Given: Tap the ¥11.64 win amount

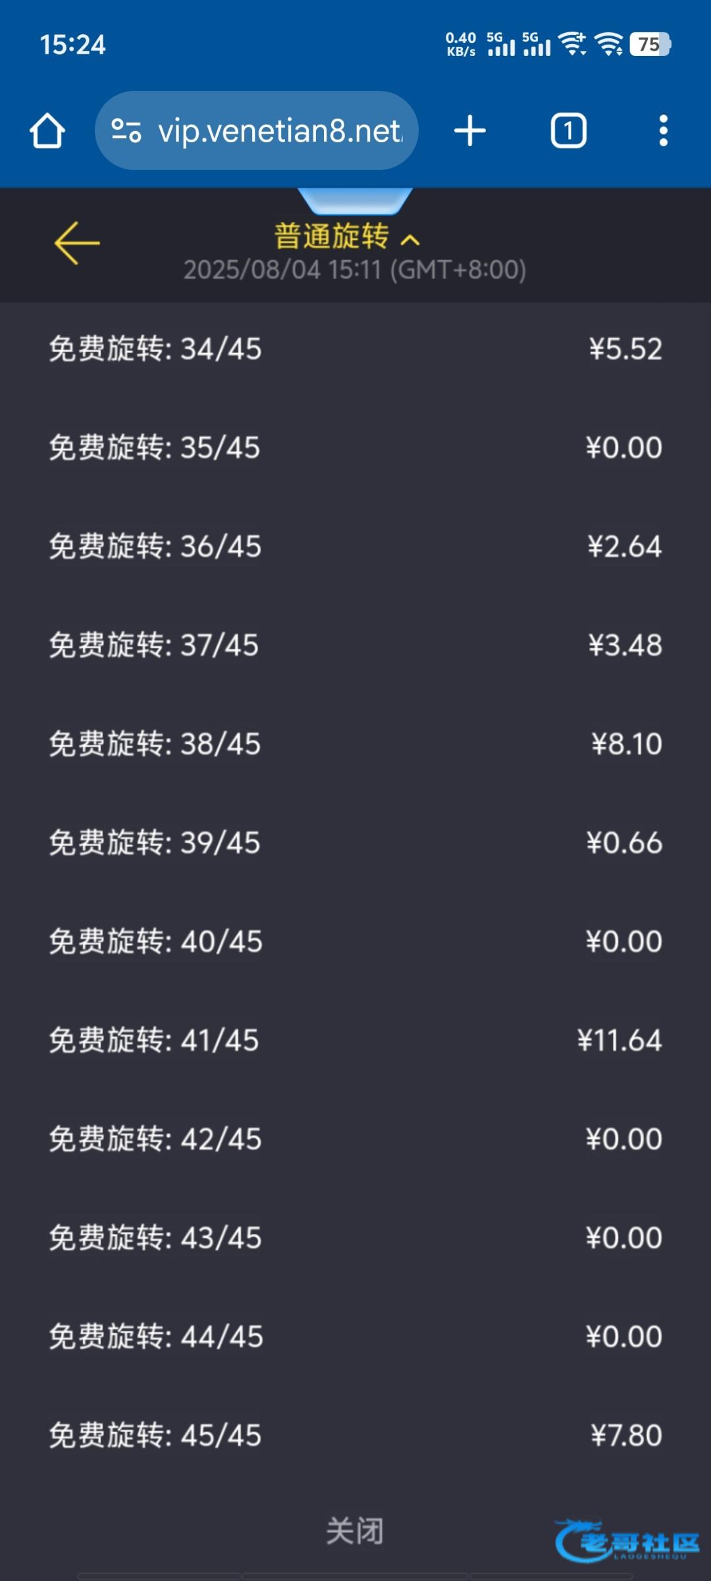Looking at the screenshot, I should 619,1040.
